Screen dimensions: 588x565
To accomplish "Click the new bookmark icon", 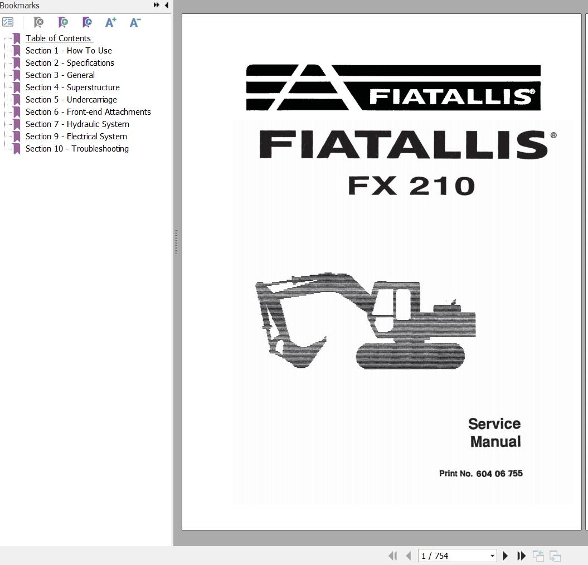I will pos(63,22).
